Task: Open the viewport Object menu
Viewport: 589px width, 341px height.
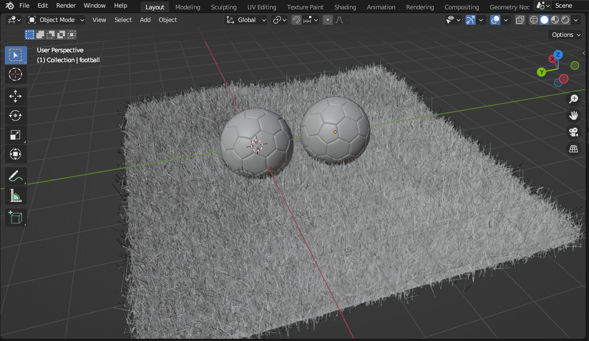Action: click(x=167, y=20)
